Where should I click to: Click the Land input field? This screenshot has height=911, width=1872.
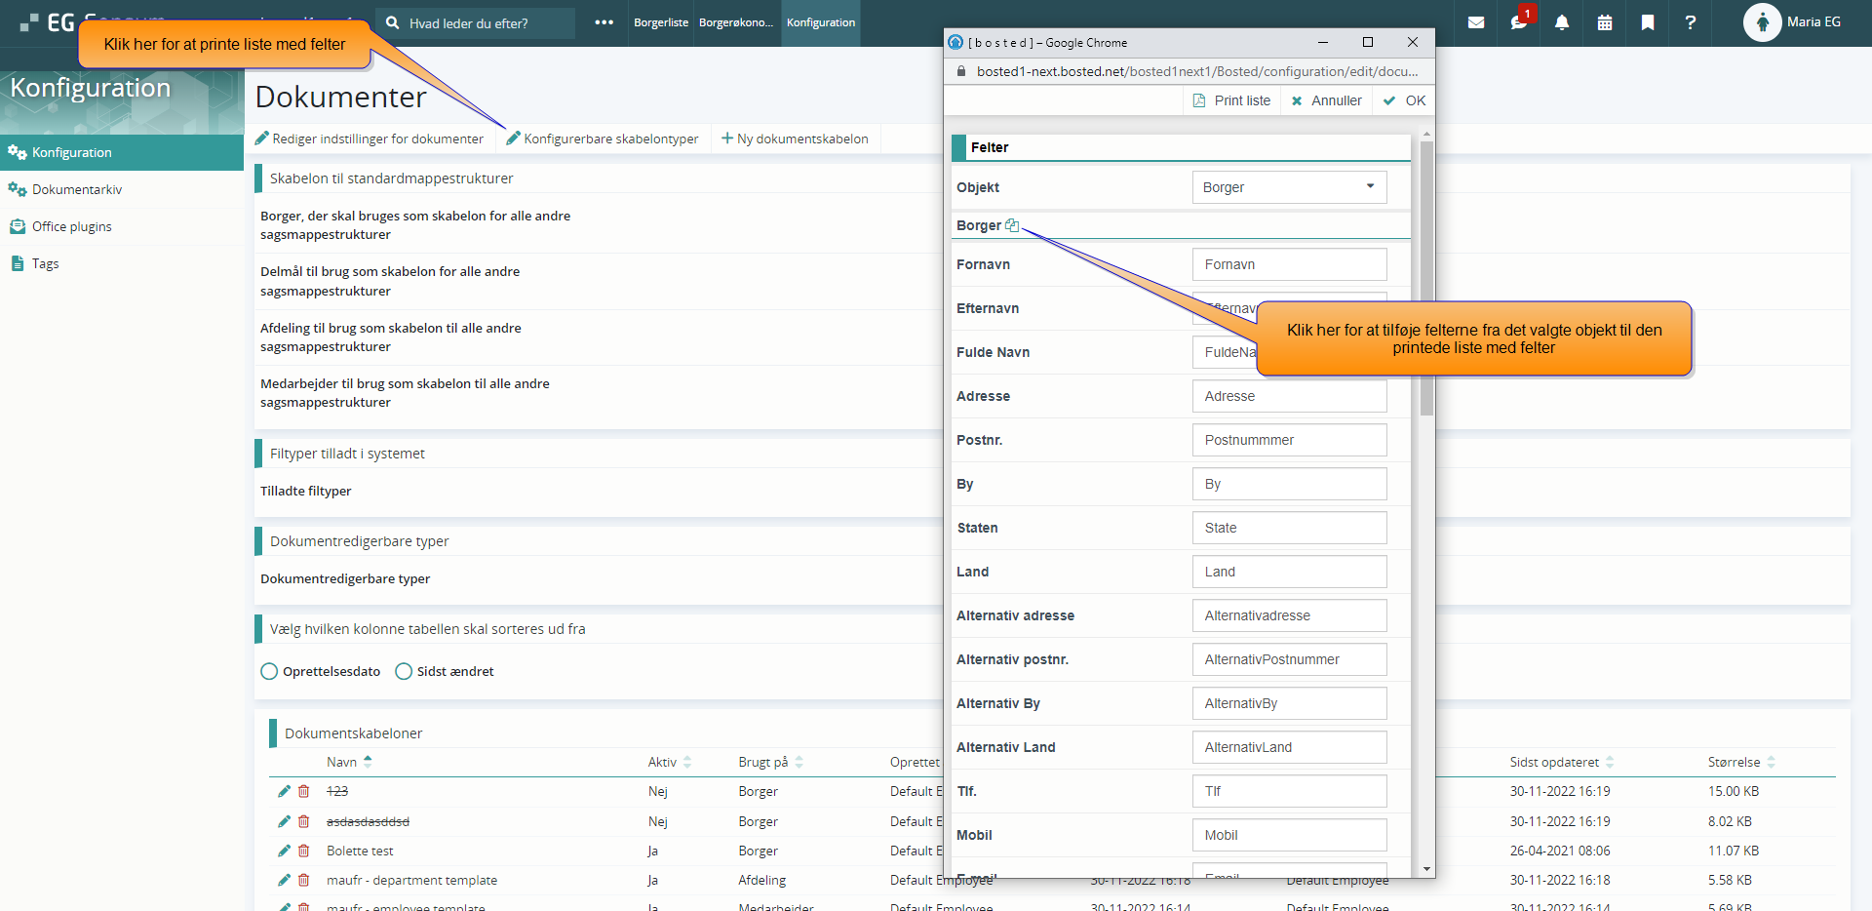[1289, 572]
